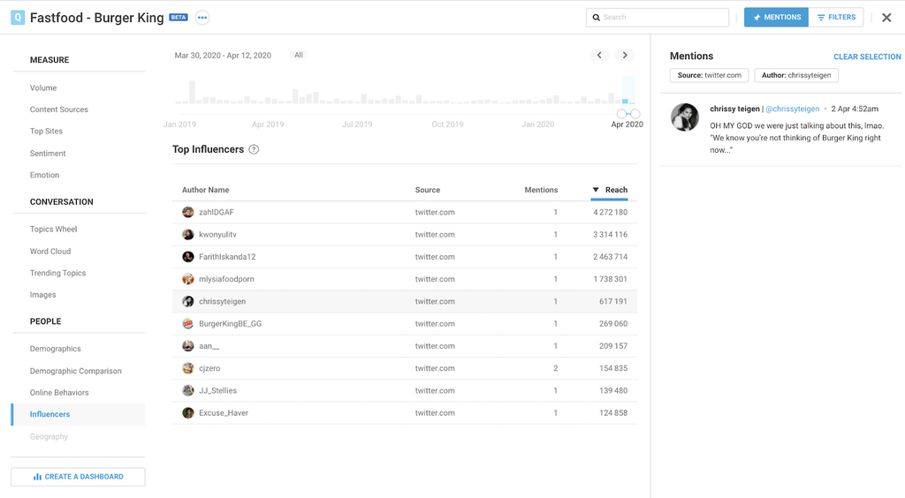Click Create a Dashboard button

[78, 477]
